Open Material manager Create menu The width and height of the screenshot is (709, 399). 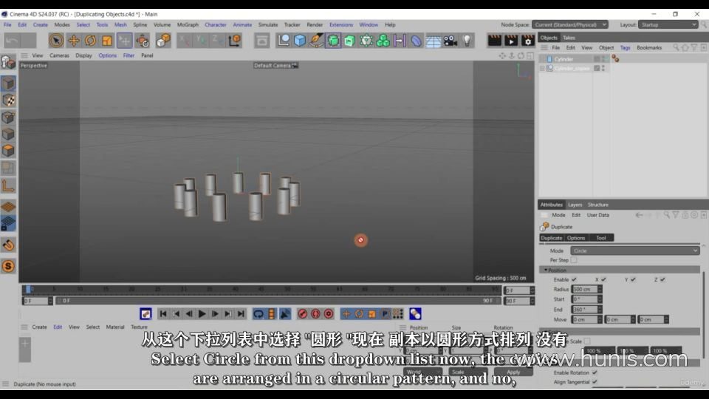coord(39,327)
